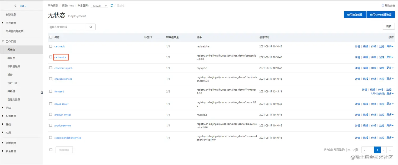Select 容器组 in the sidebar
398x165 pixels.
coord(11,91)
